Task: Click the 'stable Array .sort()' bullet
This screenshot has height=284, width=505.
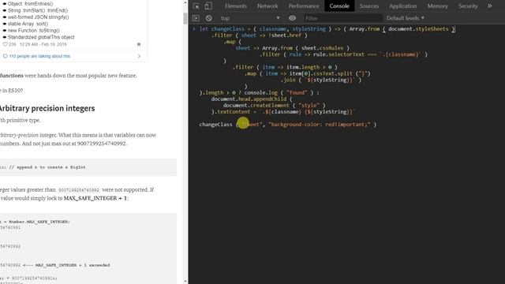Action: coord(28,24)
